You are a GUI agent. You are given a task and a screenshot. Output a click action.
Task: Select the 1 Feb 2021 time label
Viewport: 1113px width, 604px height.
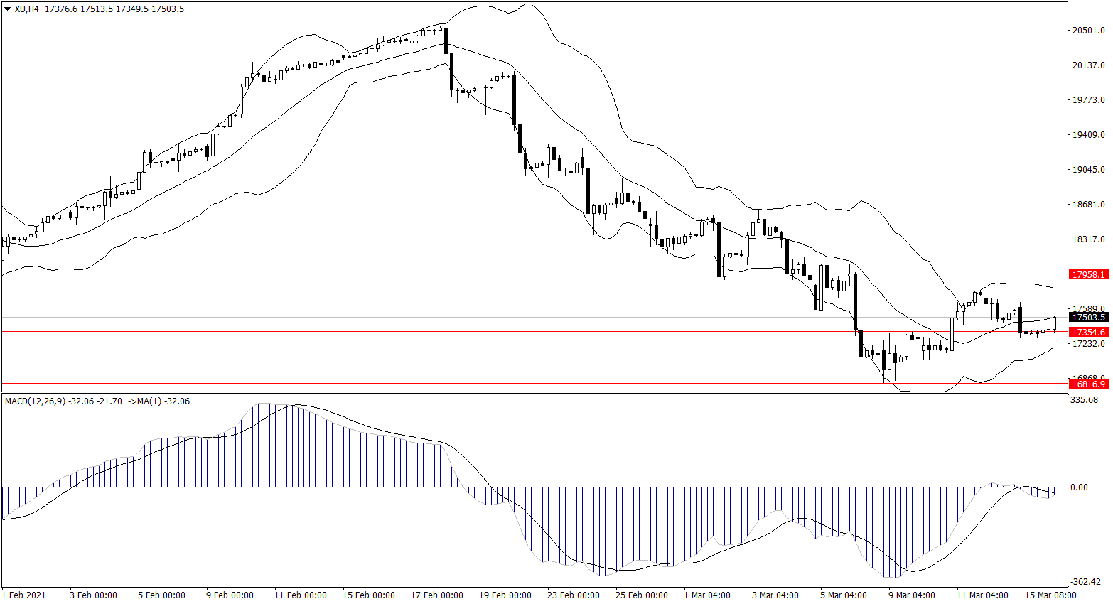point(24,595)
